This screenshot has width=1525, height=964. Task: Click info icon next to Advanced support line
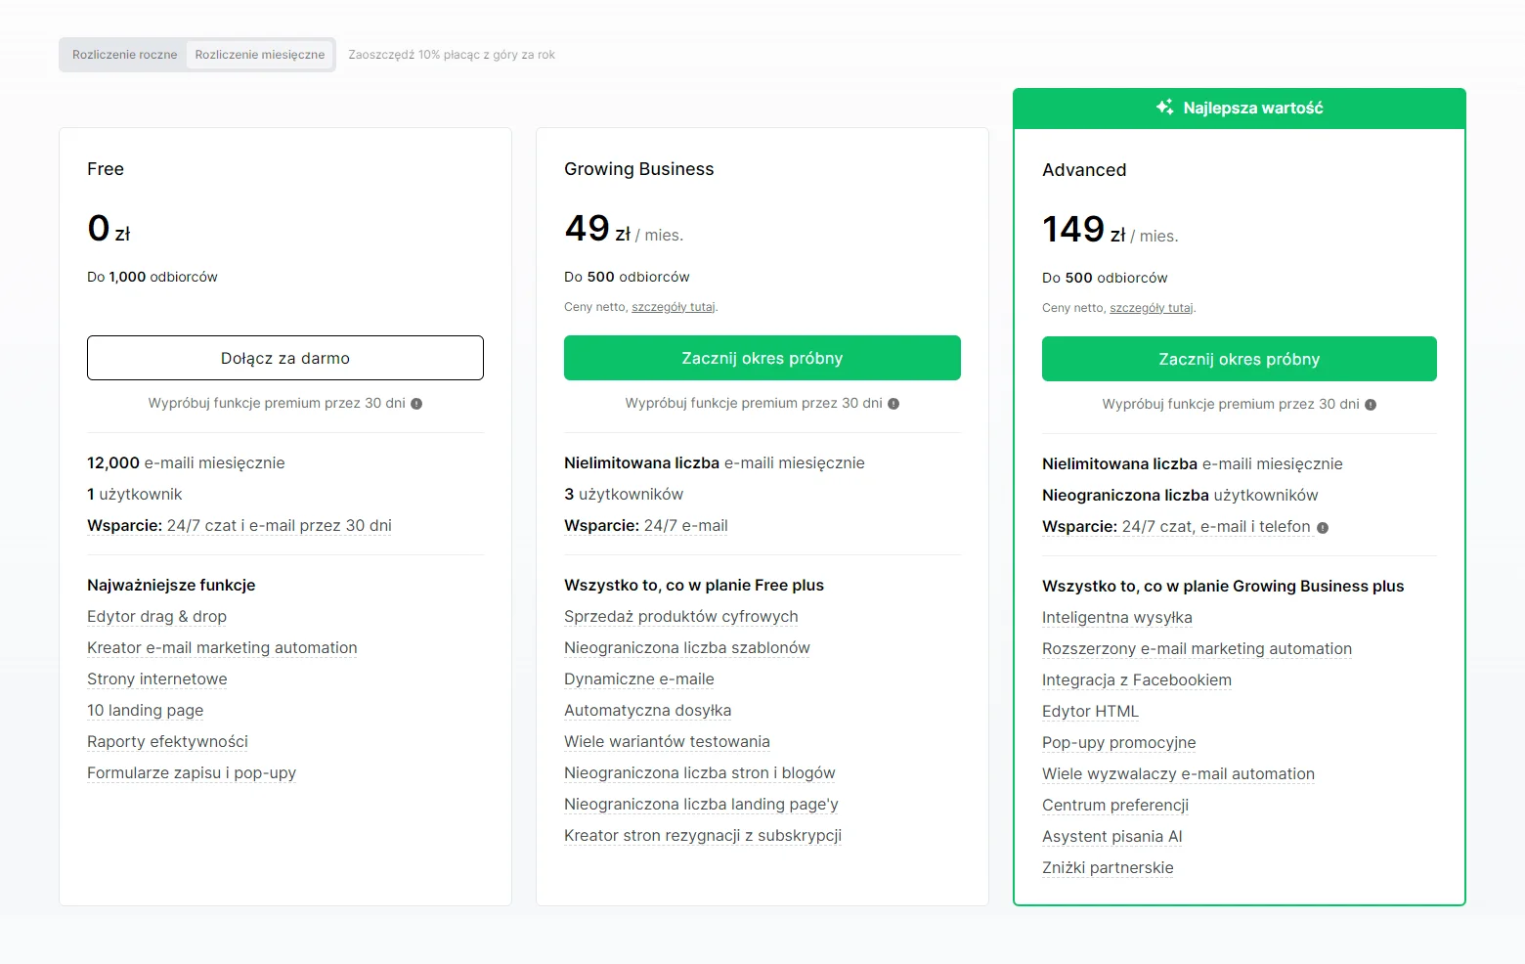1323,528
